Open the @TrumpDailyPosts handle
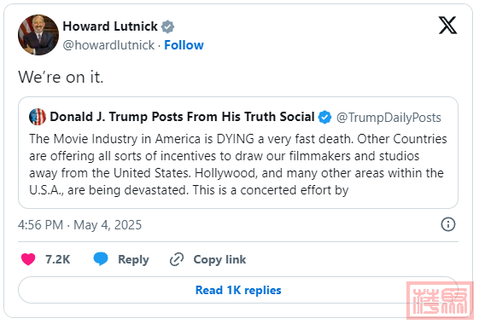Viewport: 479px width, 324px height. (x=388, y=118)
